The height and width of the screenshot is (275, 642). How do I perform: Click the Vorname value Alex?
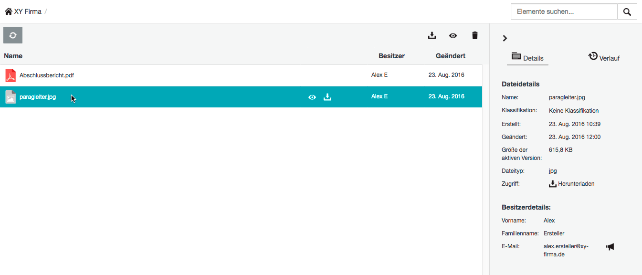(549, 221)
